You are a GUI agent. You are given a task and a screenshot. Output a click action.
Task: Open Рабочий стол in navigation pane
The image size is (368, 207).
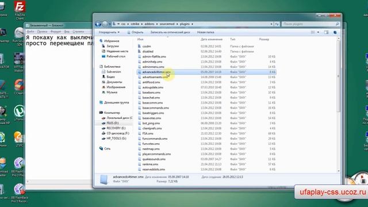pos(116,56)
